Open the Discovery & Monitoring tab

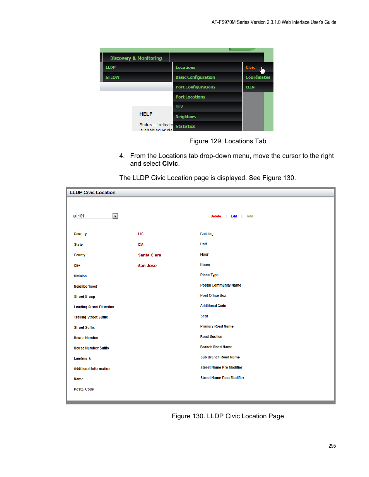click(x=136, y=58)
